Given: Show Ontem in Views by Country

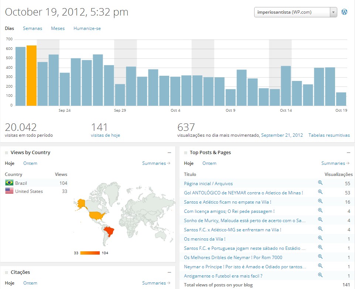Looking at the screenshot, I should (x=30, y=163).
